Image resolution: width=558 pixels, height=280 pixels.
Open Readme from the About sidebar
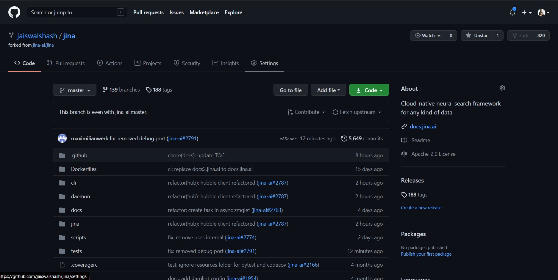tap(415, 140)
